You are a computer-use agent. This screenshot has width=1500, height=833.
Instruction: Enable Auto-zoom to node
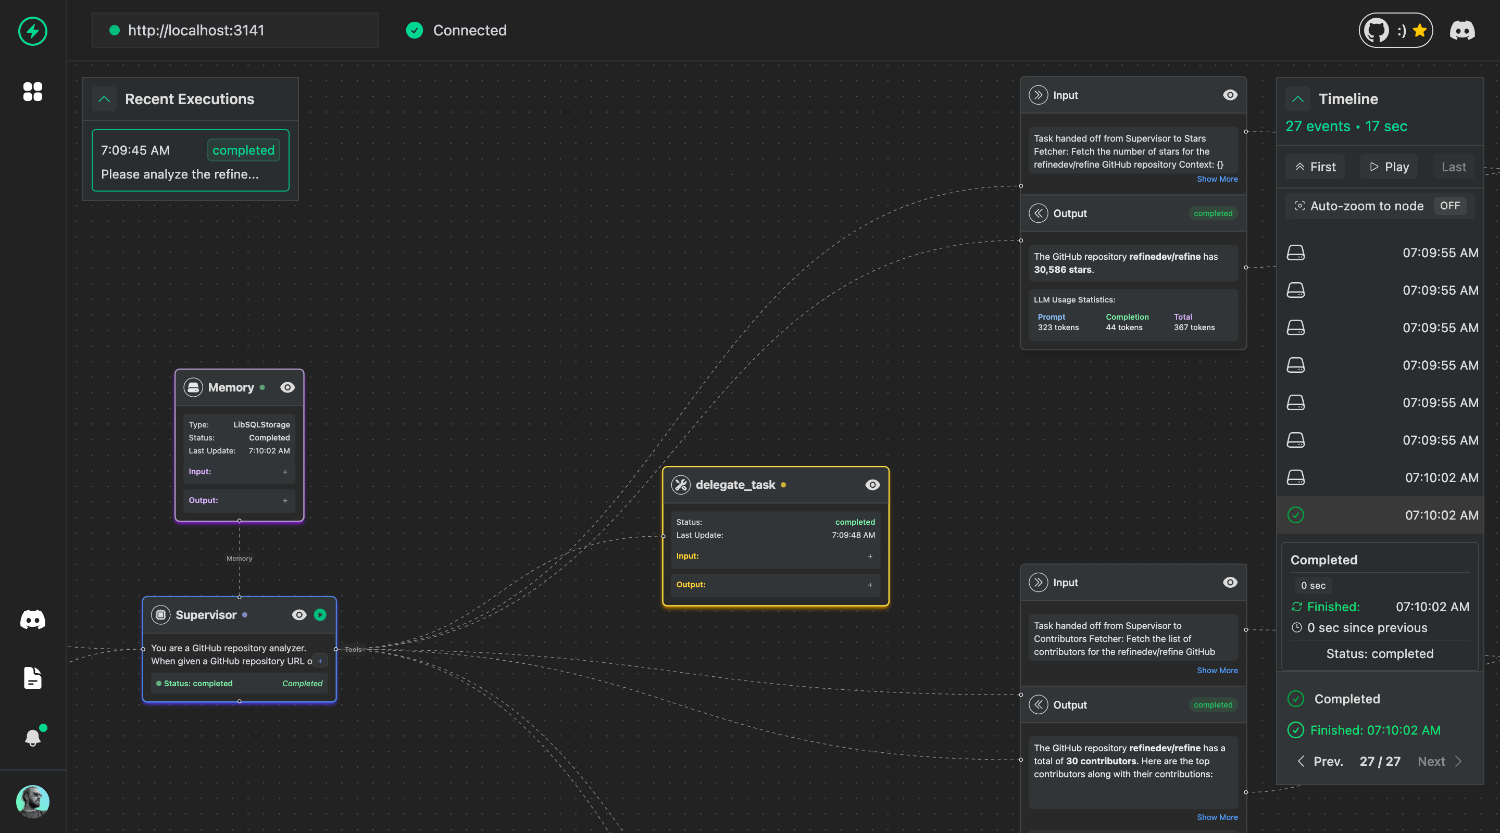coord(1451,206)
